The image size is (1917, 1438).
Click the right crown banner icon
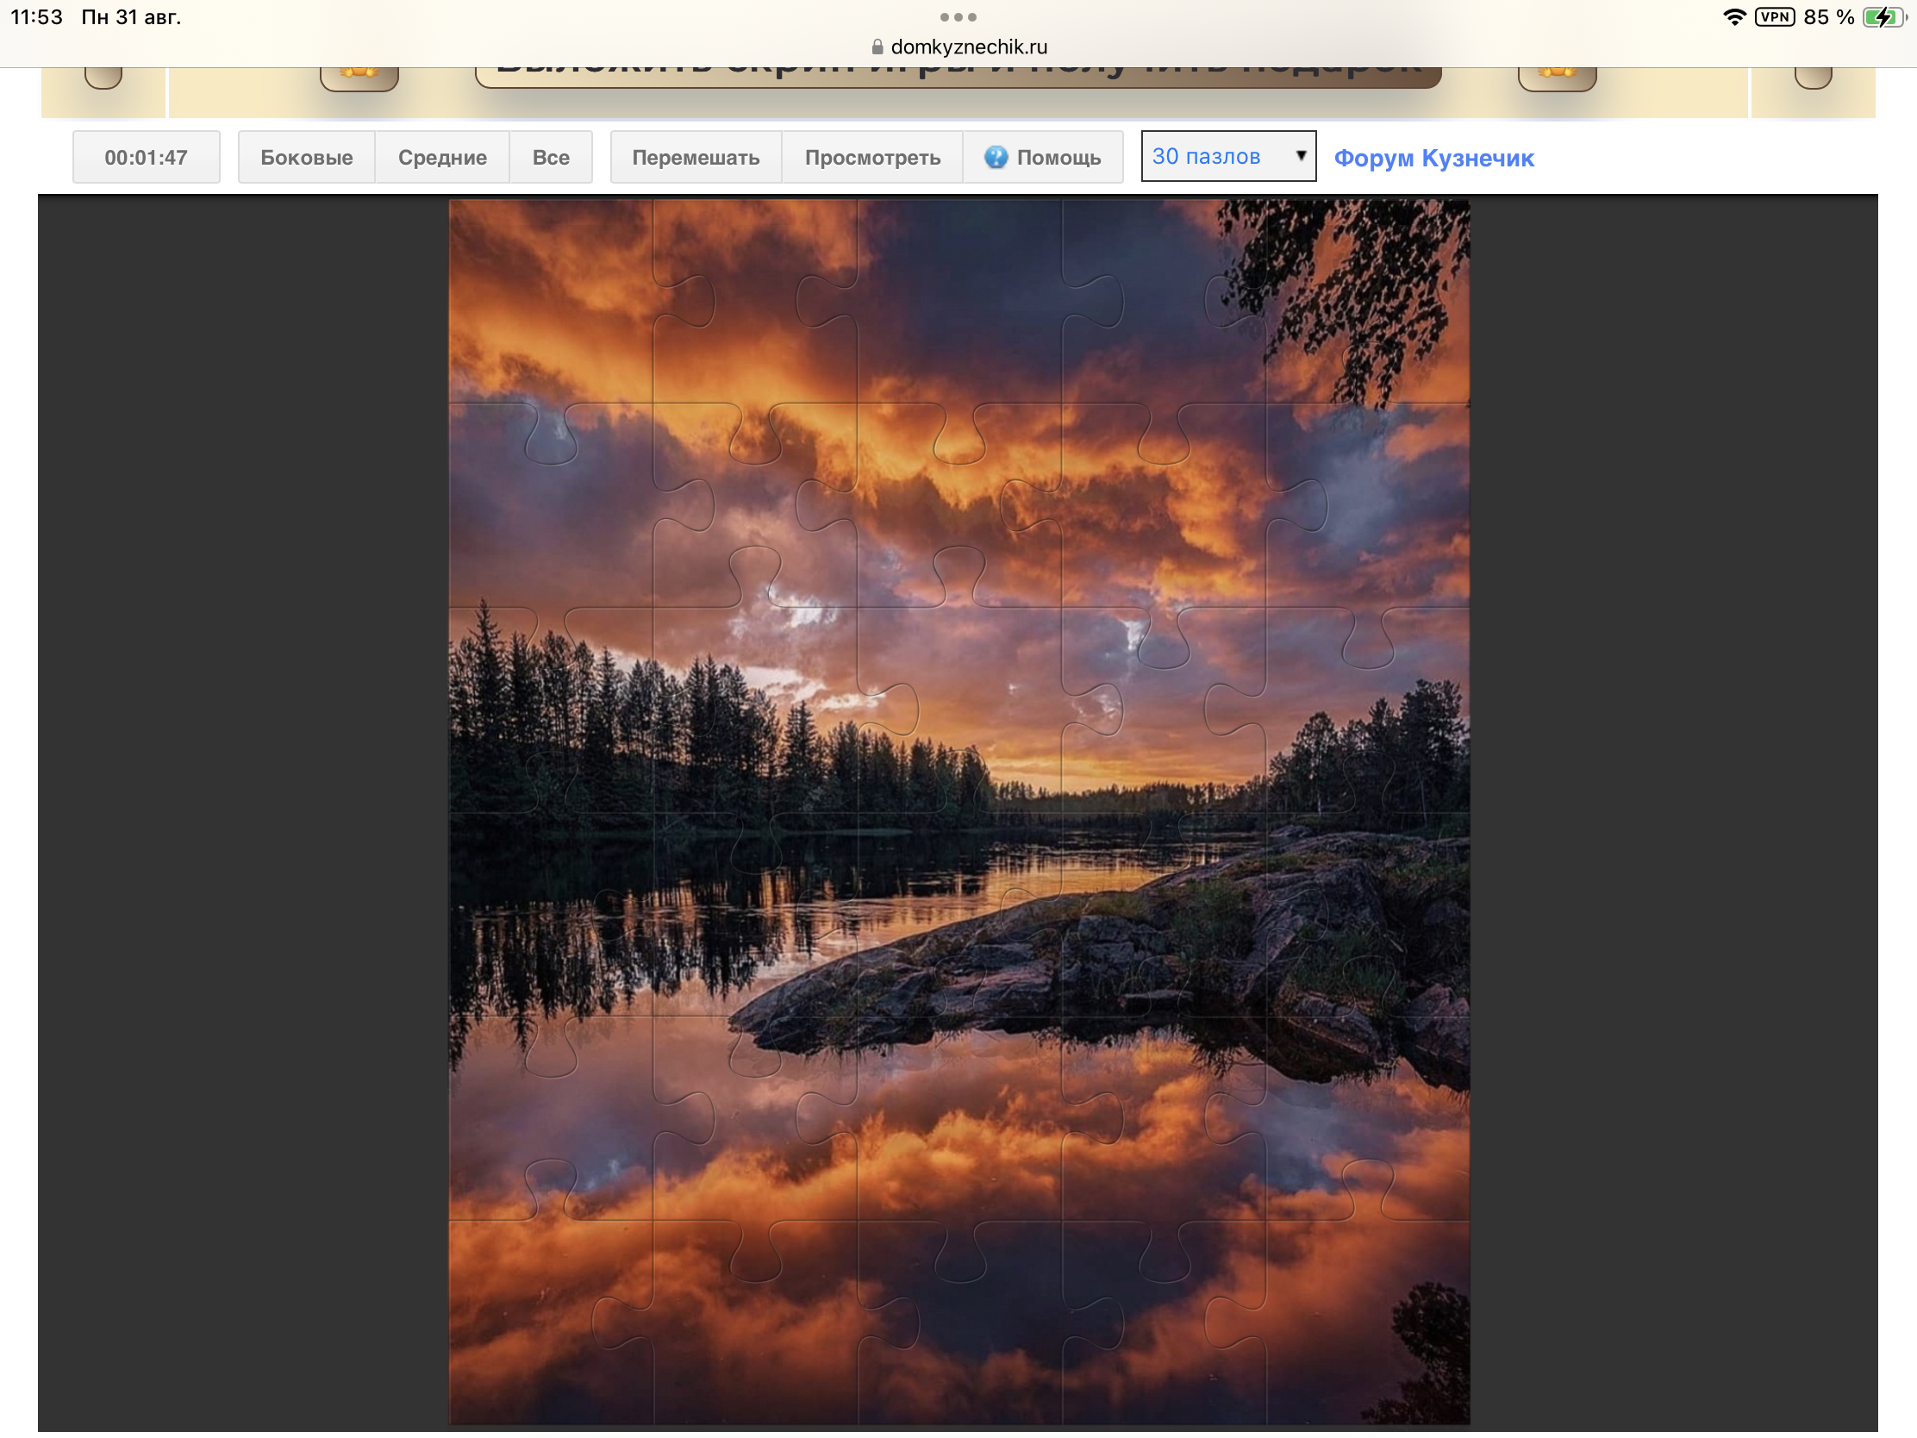coord(1557,76)
